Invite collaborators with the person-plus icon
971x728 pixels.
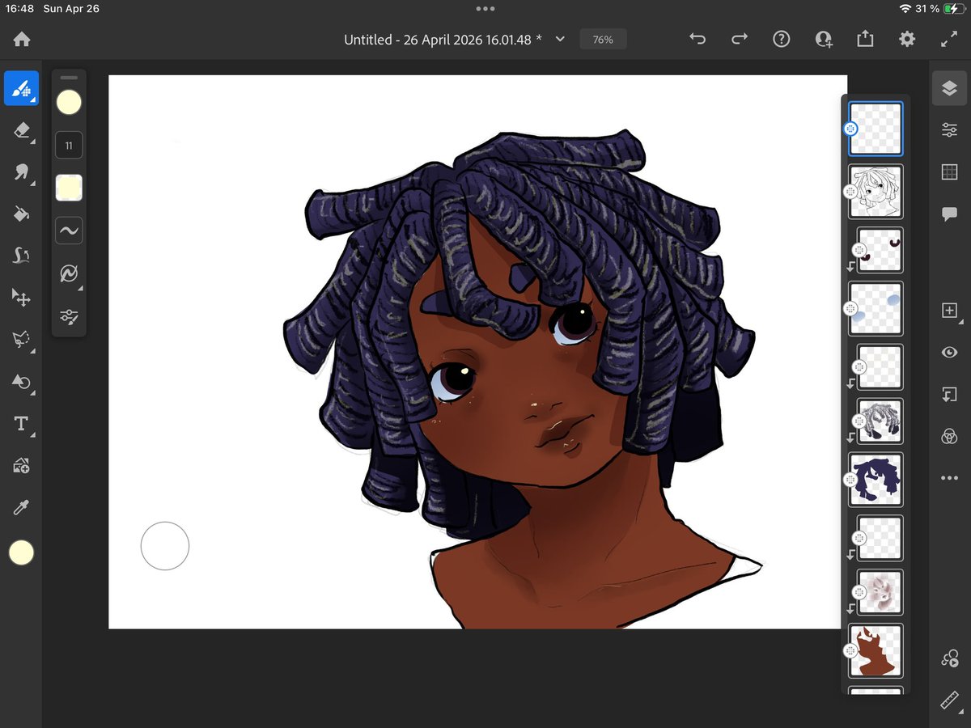click(824, 39)
